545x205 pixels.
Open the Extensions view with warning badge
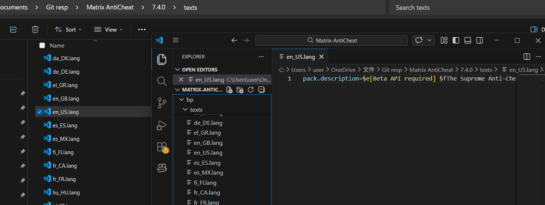[162, 147]
